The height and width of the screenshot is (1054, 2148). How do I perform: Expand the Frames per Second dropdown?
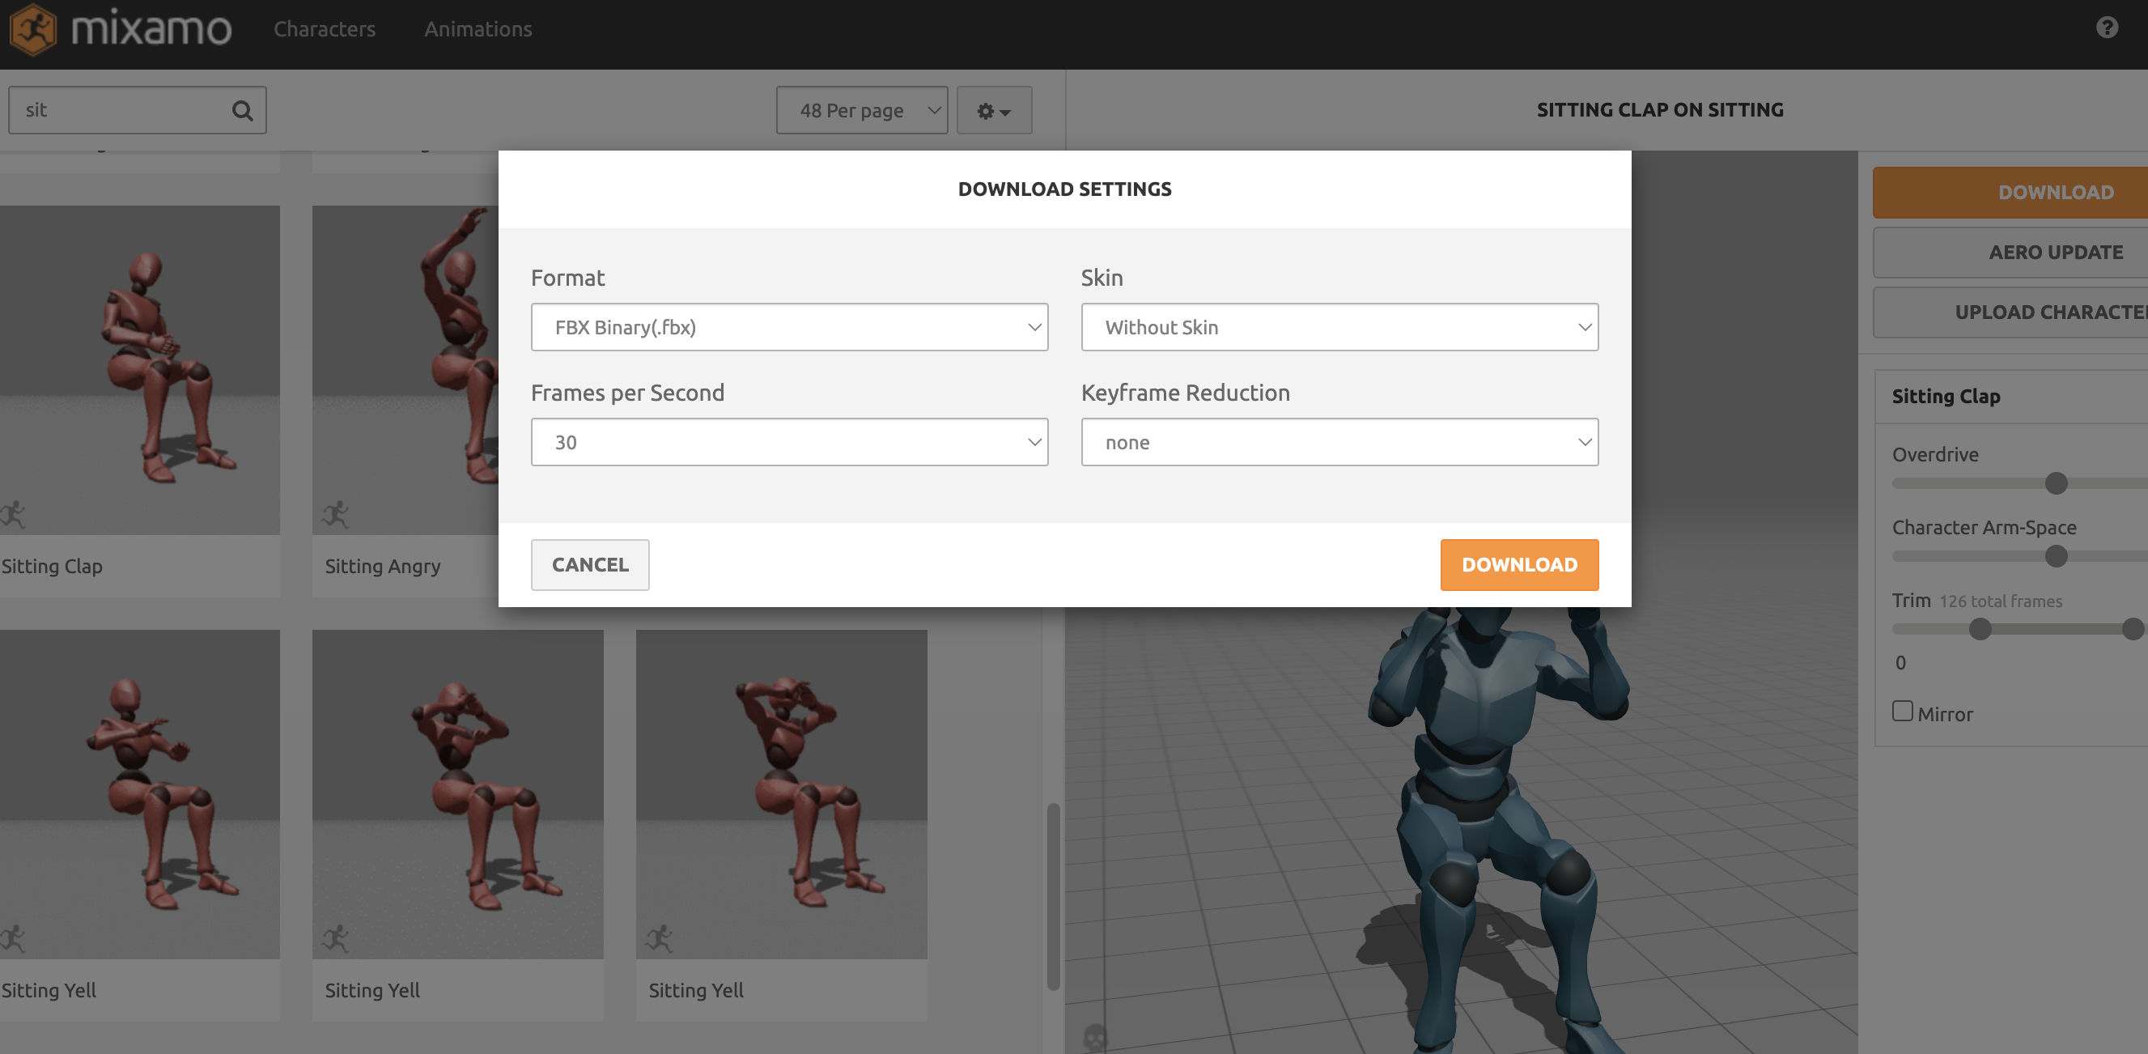pos(789,442)
